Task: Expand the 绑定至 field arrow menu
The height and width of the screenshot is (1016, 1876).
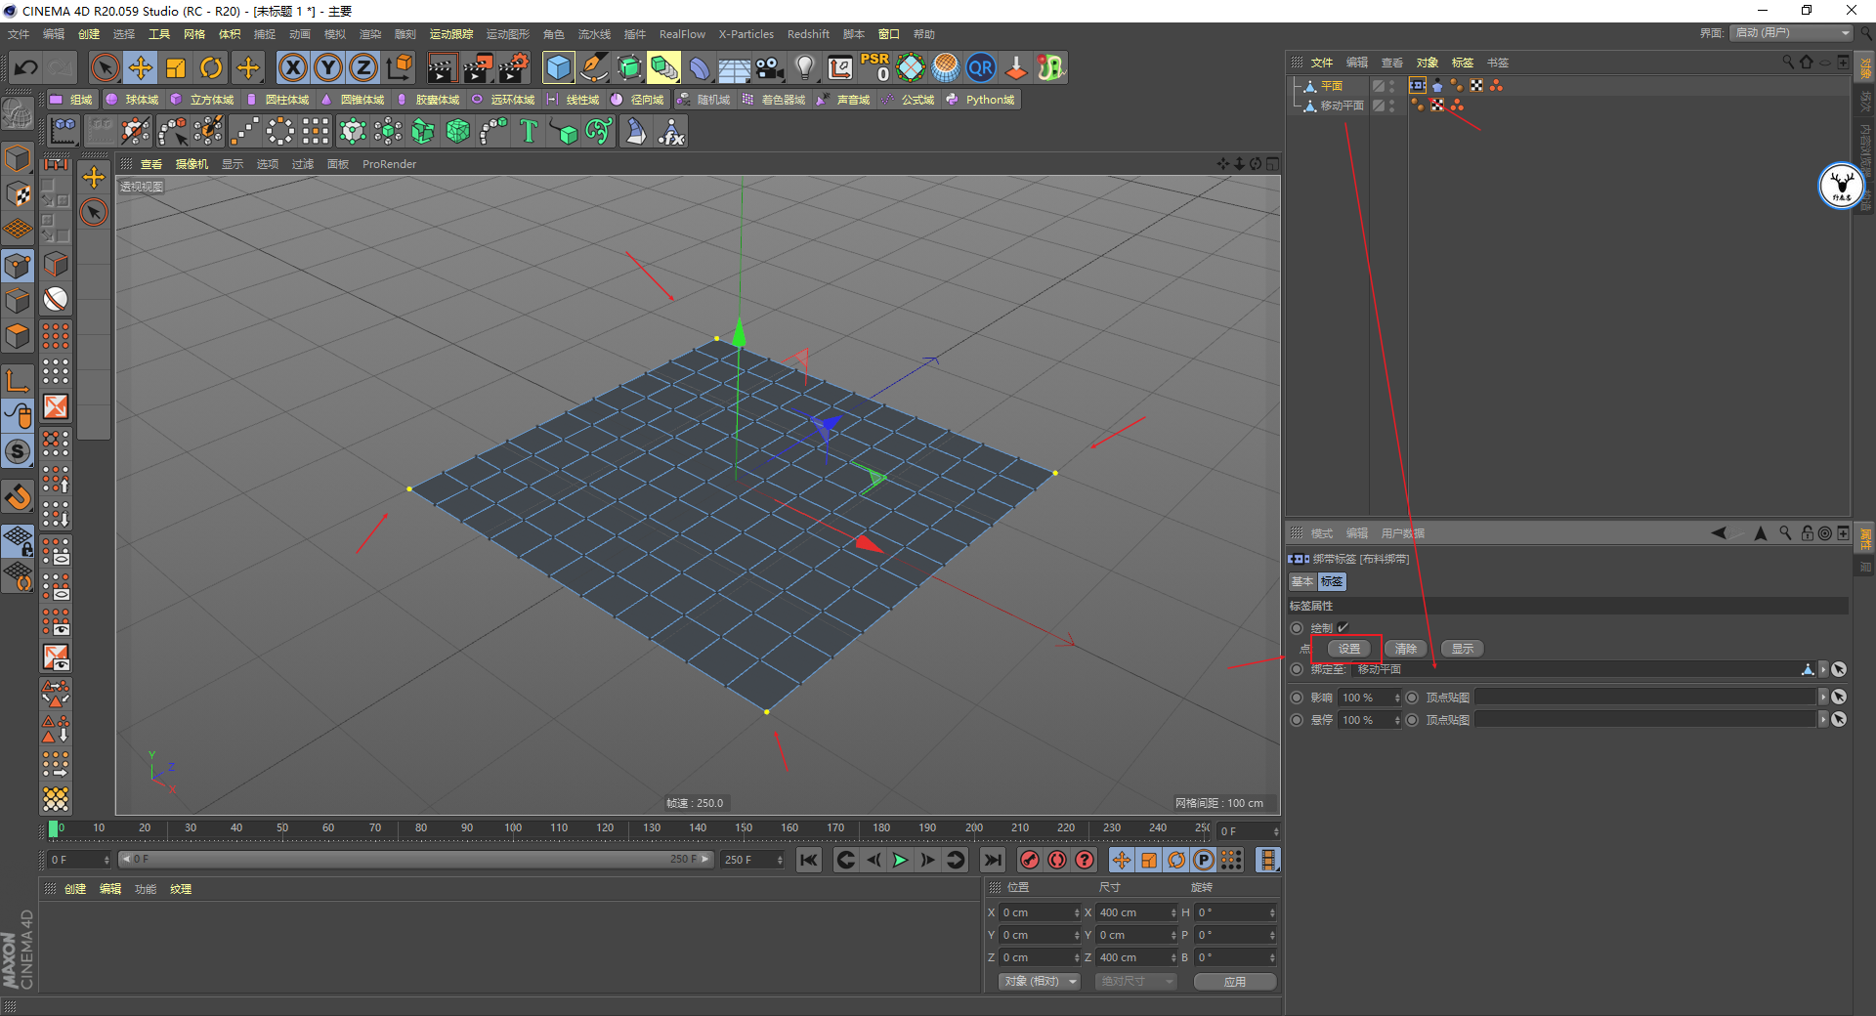Action: tap(1823, 669)
